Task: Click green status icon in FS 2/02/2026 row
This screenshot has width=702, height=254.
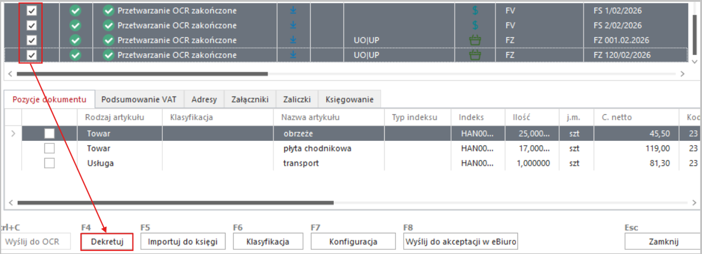Action: (x=76, y=25)
